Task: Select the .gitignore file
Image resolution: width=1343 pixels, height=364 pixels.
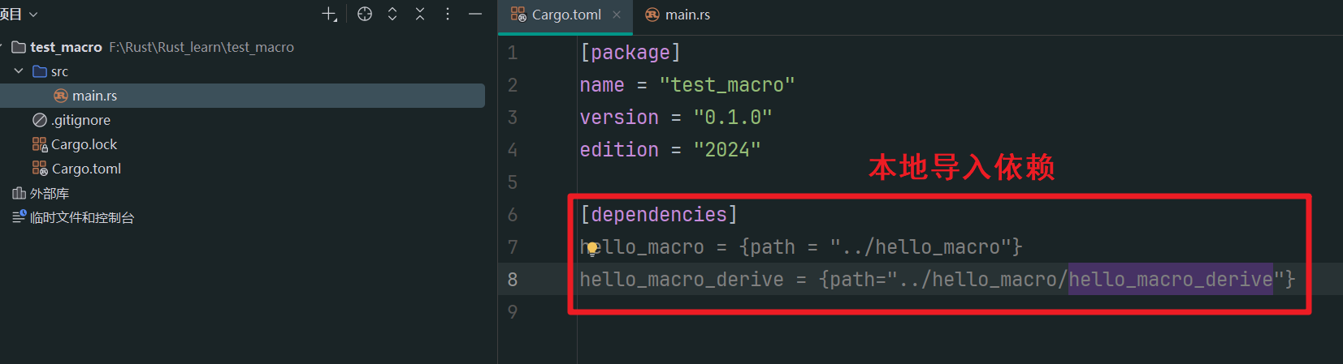Action: pyautogui.click(x=80, y=120)
